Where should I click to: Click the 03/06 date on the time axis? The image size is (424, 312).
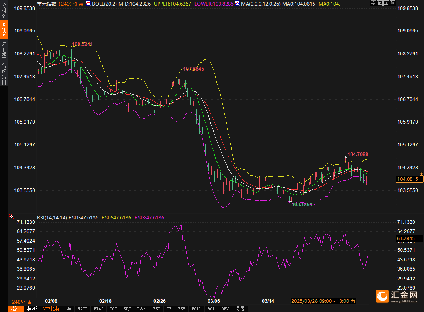pos(214,301)
